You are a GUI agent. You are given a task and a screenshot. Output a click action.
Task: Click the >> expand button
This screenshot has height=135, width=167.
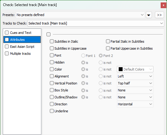click(x=159, y=15)
